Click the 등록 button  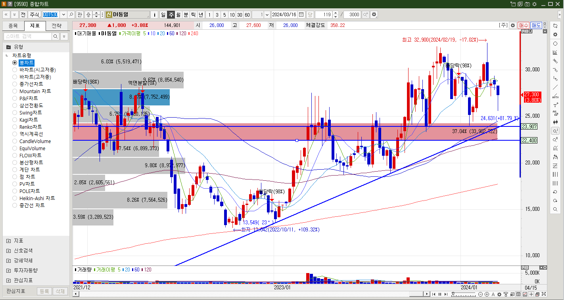44,291
